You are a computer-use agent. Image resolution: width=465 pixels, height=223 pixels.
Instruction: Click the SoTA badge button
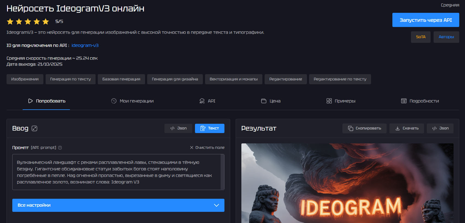pos(420,37)
